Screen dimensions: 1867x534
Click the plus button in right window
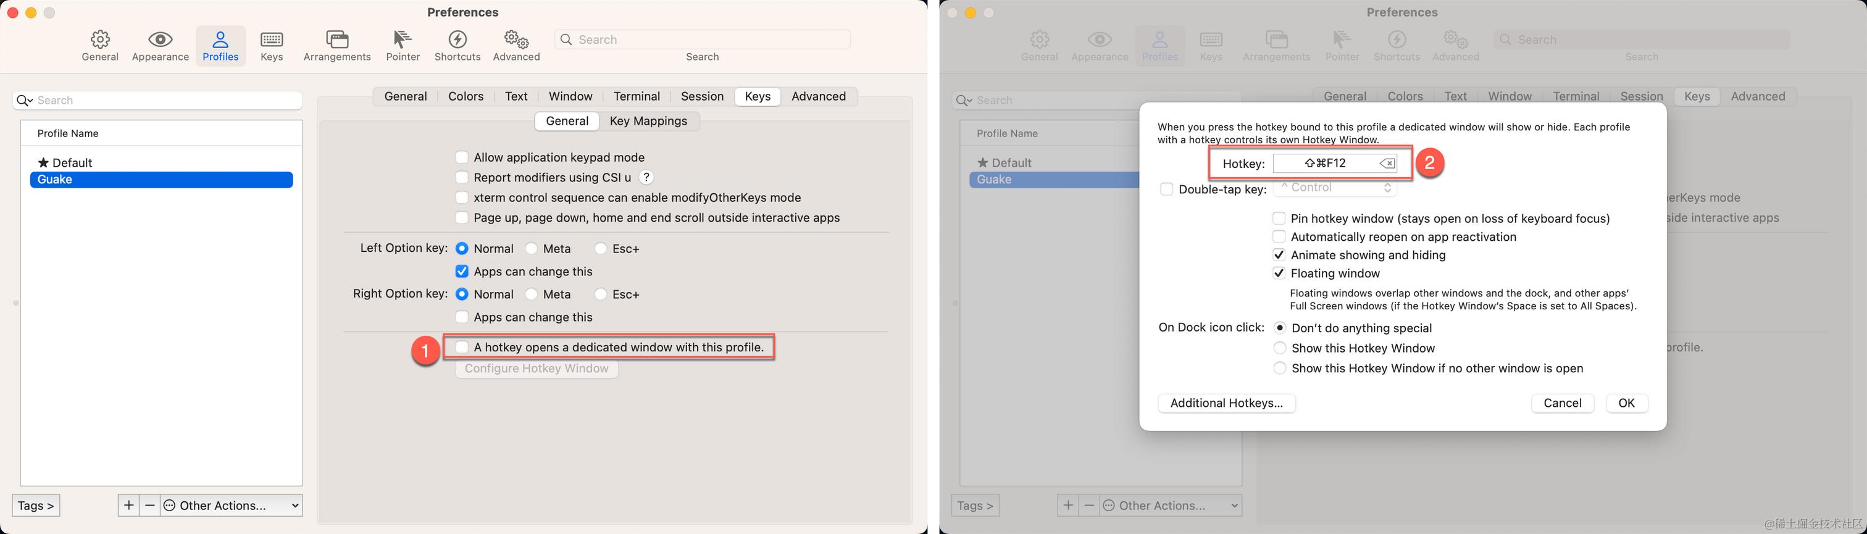click(1067, 505)
